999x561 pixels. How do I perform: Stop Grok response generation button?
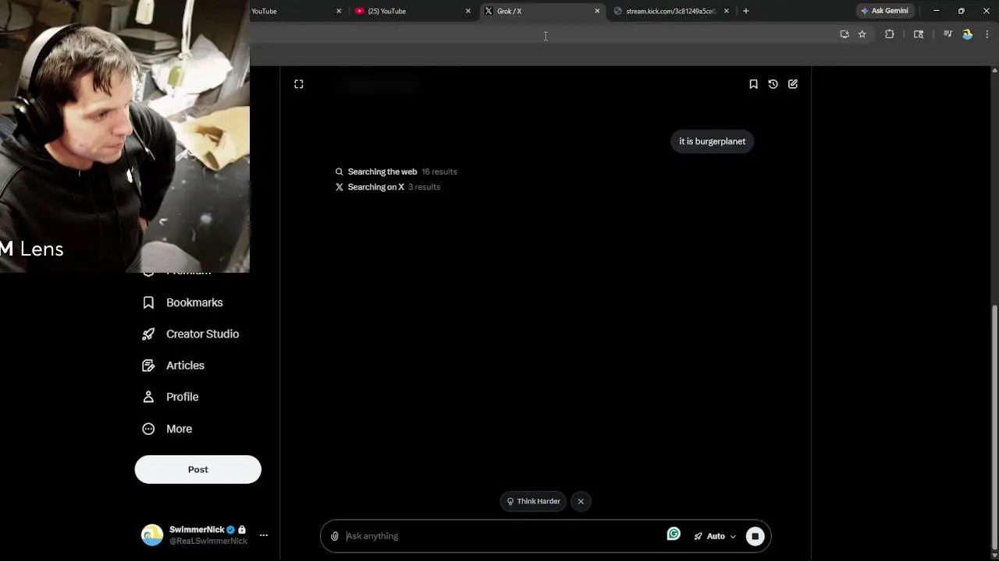click(755, 536)
